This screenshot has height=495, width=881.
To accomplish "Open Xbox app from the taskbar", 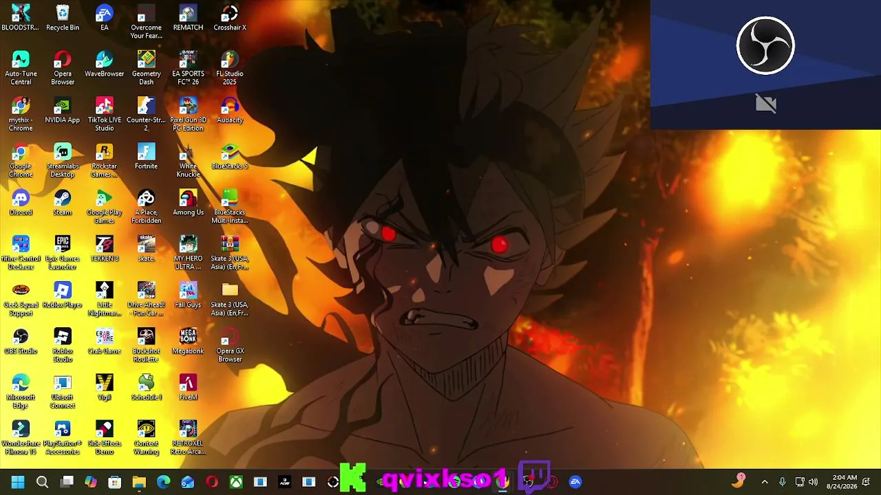I will point(236,482).
